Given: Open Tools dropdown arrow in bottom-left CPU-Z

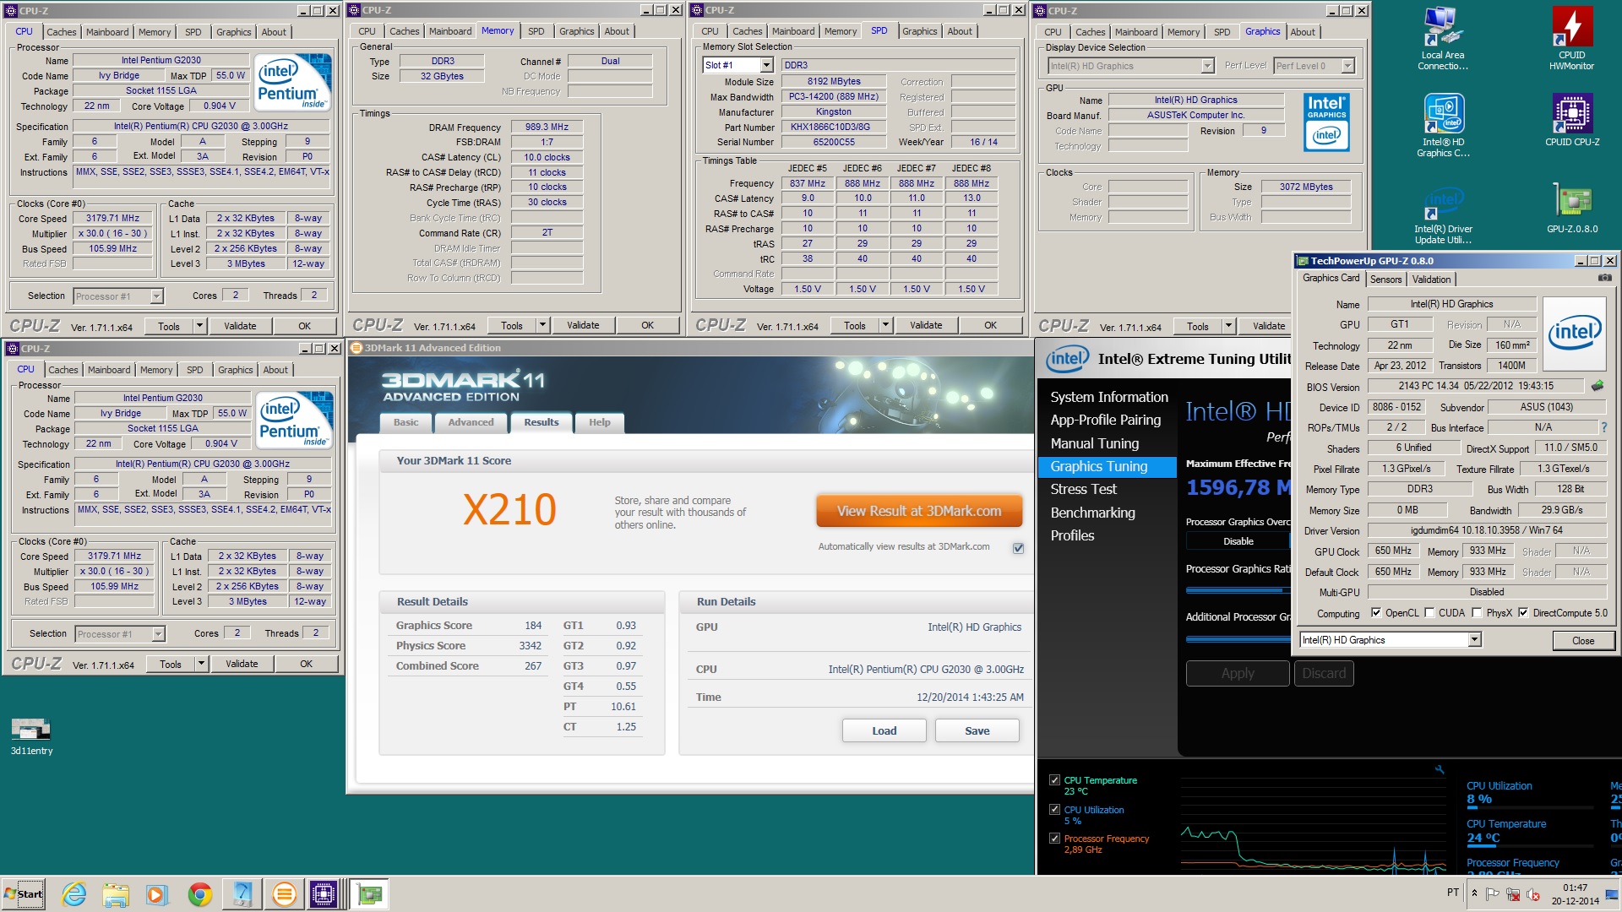Looking at the screenshot, I should pyautogui.click(x=202, y=664).
